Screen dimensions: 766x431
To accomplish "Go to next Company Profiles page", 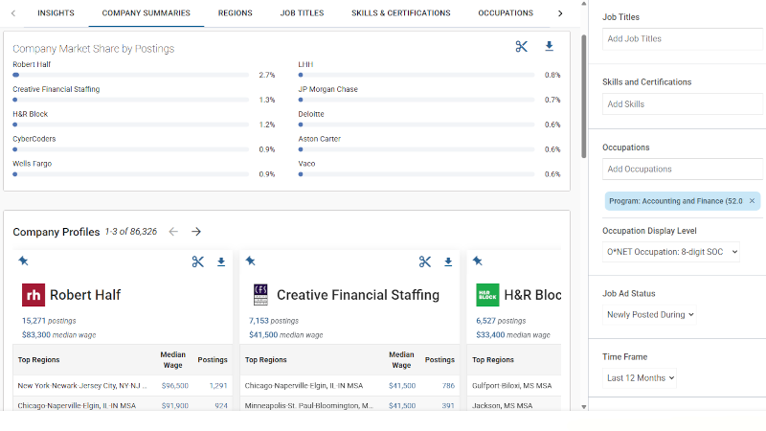I will [x=196, y=232].
